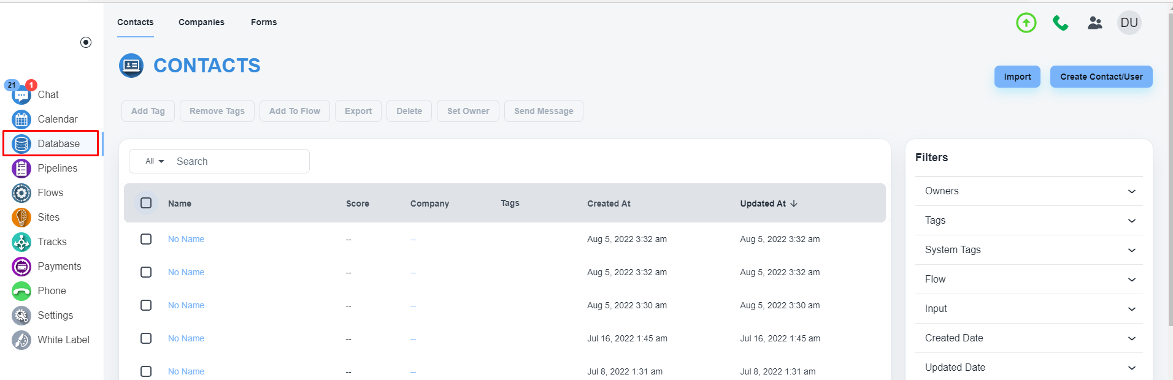This screenshot has height=380, width=1173.
Task: Open the users icon in the header
Action: click(1094, 23)
